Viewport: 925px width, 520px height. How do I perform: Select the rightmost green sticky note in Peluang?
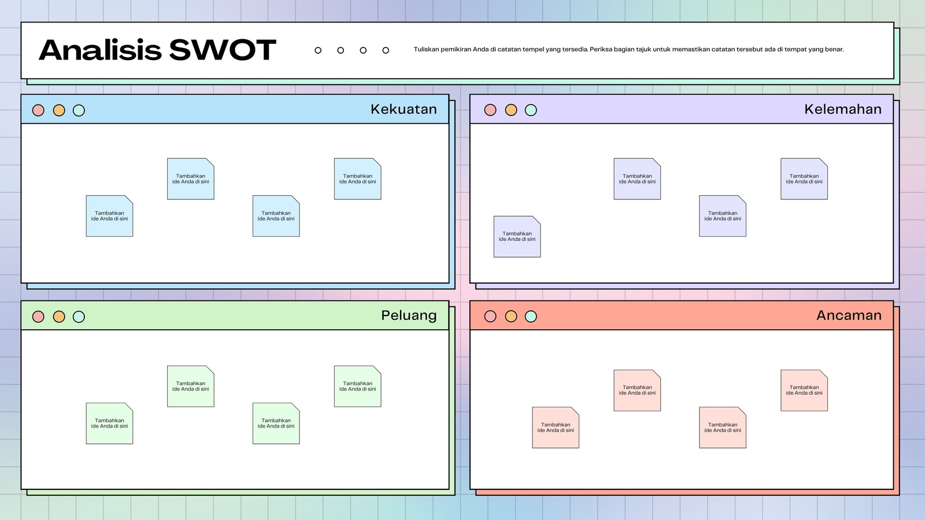pos(357,387)
